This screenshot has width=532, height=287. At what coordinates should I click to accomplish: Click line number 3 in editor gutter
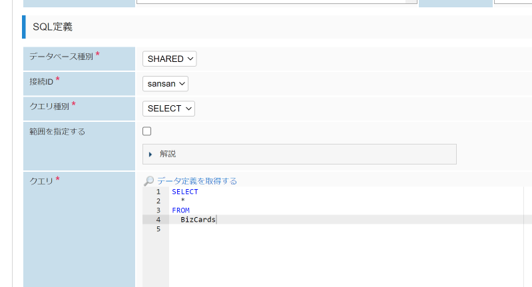coord(158,210)
